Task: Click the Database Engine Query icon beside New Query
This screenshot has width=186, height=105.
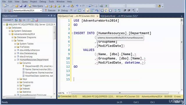Action: (x=46, y=6)
